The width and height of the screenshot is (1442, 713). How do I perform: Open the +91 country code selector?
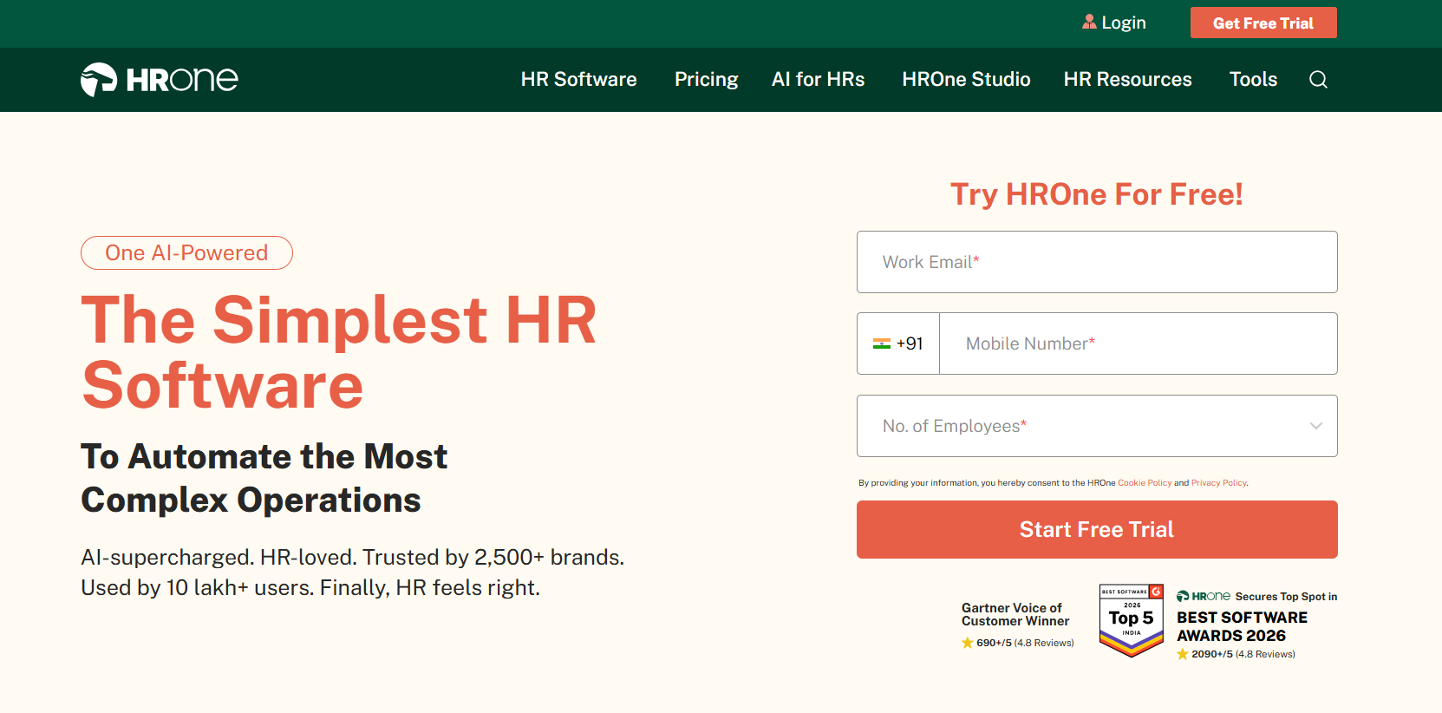898,343
